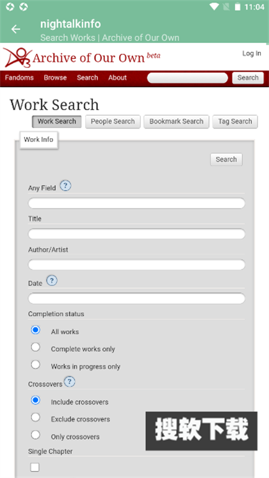
Task: Open the AO3 logo homepage link
Action: point(81,57)
